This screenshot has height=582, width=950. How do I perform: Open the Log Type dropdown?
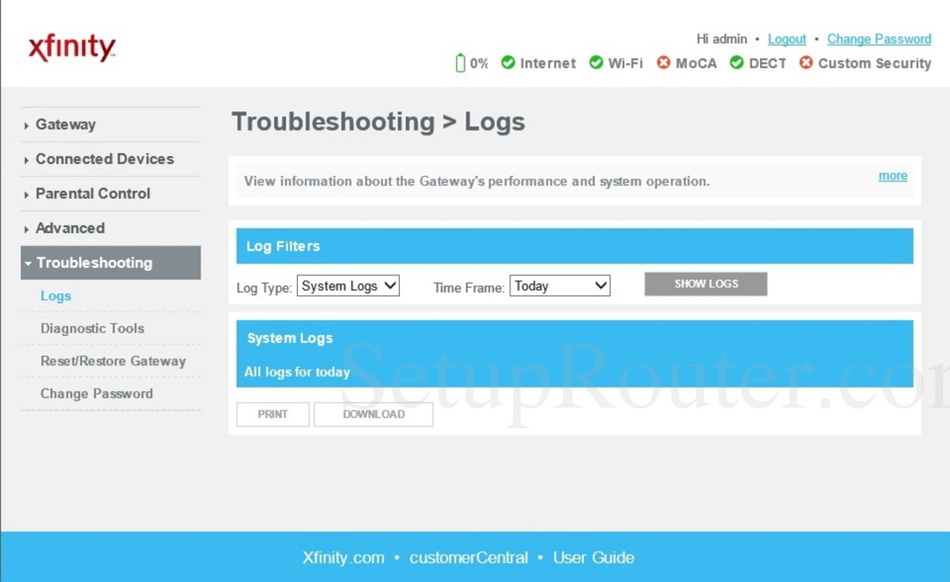tap(348, 286)
